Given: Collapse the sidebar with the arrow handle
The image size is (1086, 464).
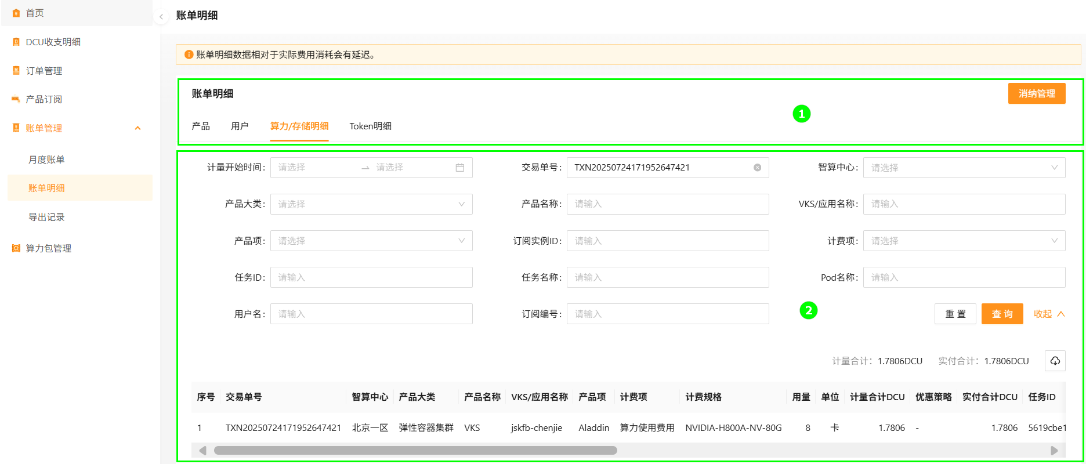Looking at the screenshot, I should click(x=161, y=17).
